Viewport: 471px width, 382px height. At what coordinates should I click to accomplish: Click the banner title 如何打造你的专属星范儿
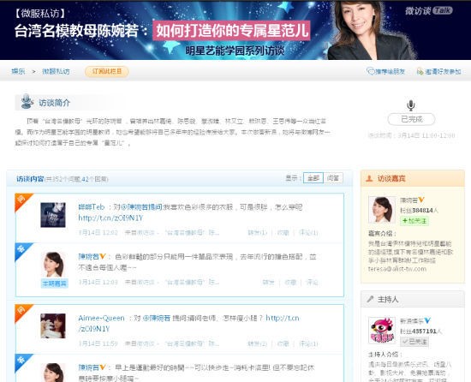[231, 30]
